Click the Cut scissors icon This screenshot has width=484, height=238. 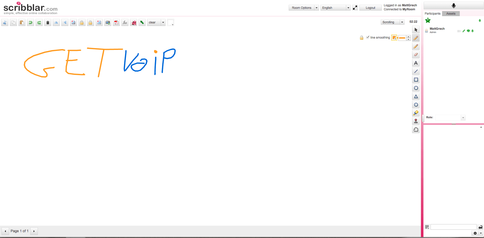tap(5, 23)
